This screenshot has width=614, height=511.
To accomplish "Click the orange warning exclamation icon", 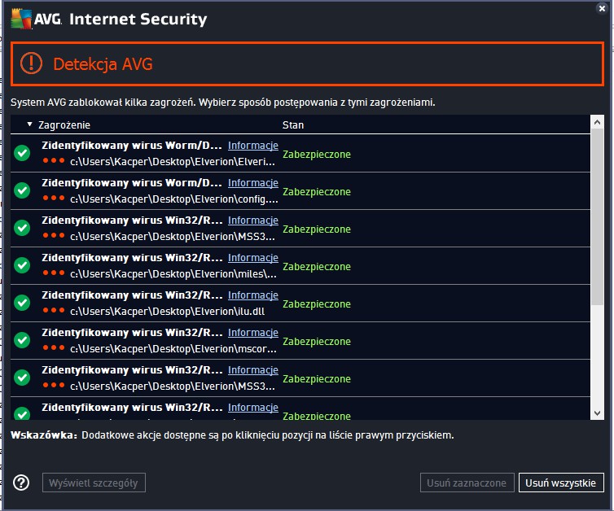I will click(31, 63).
